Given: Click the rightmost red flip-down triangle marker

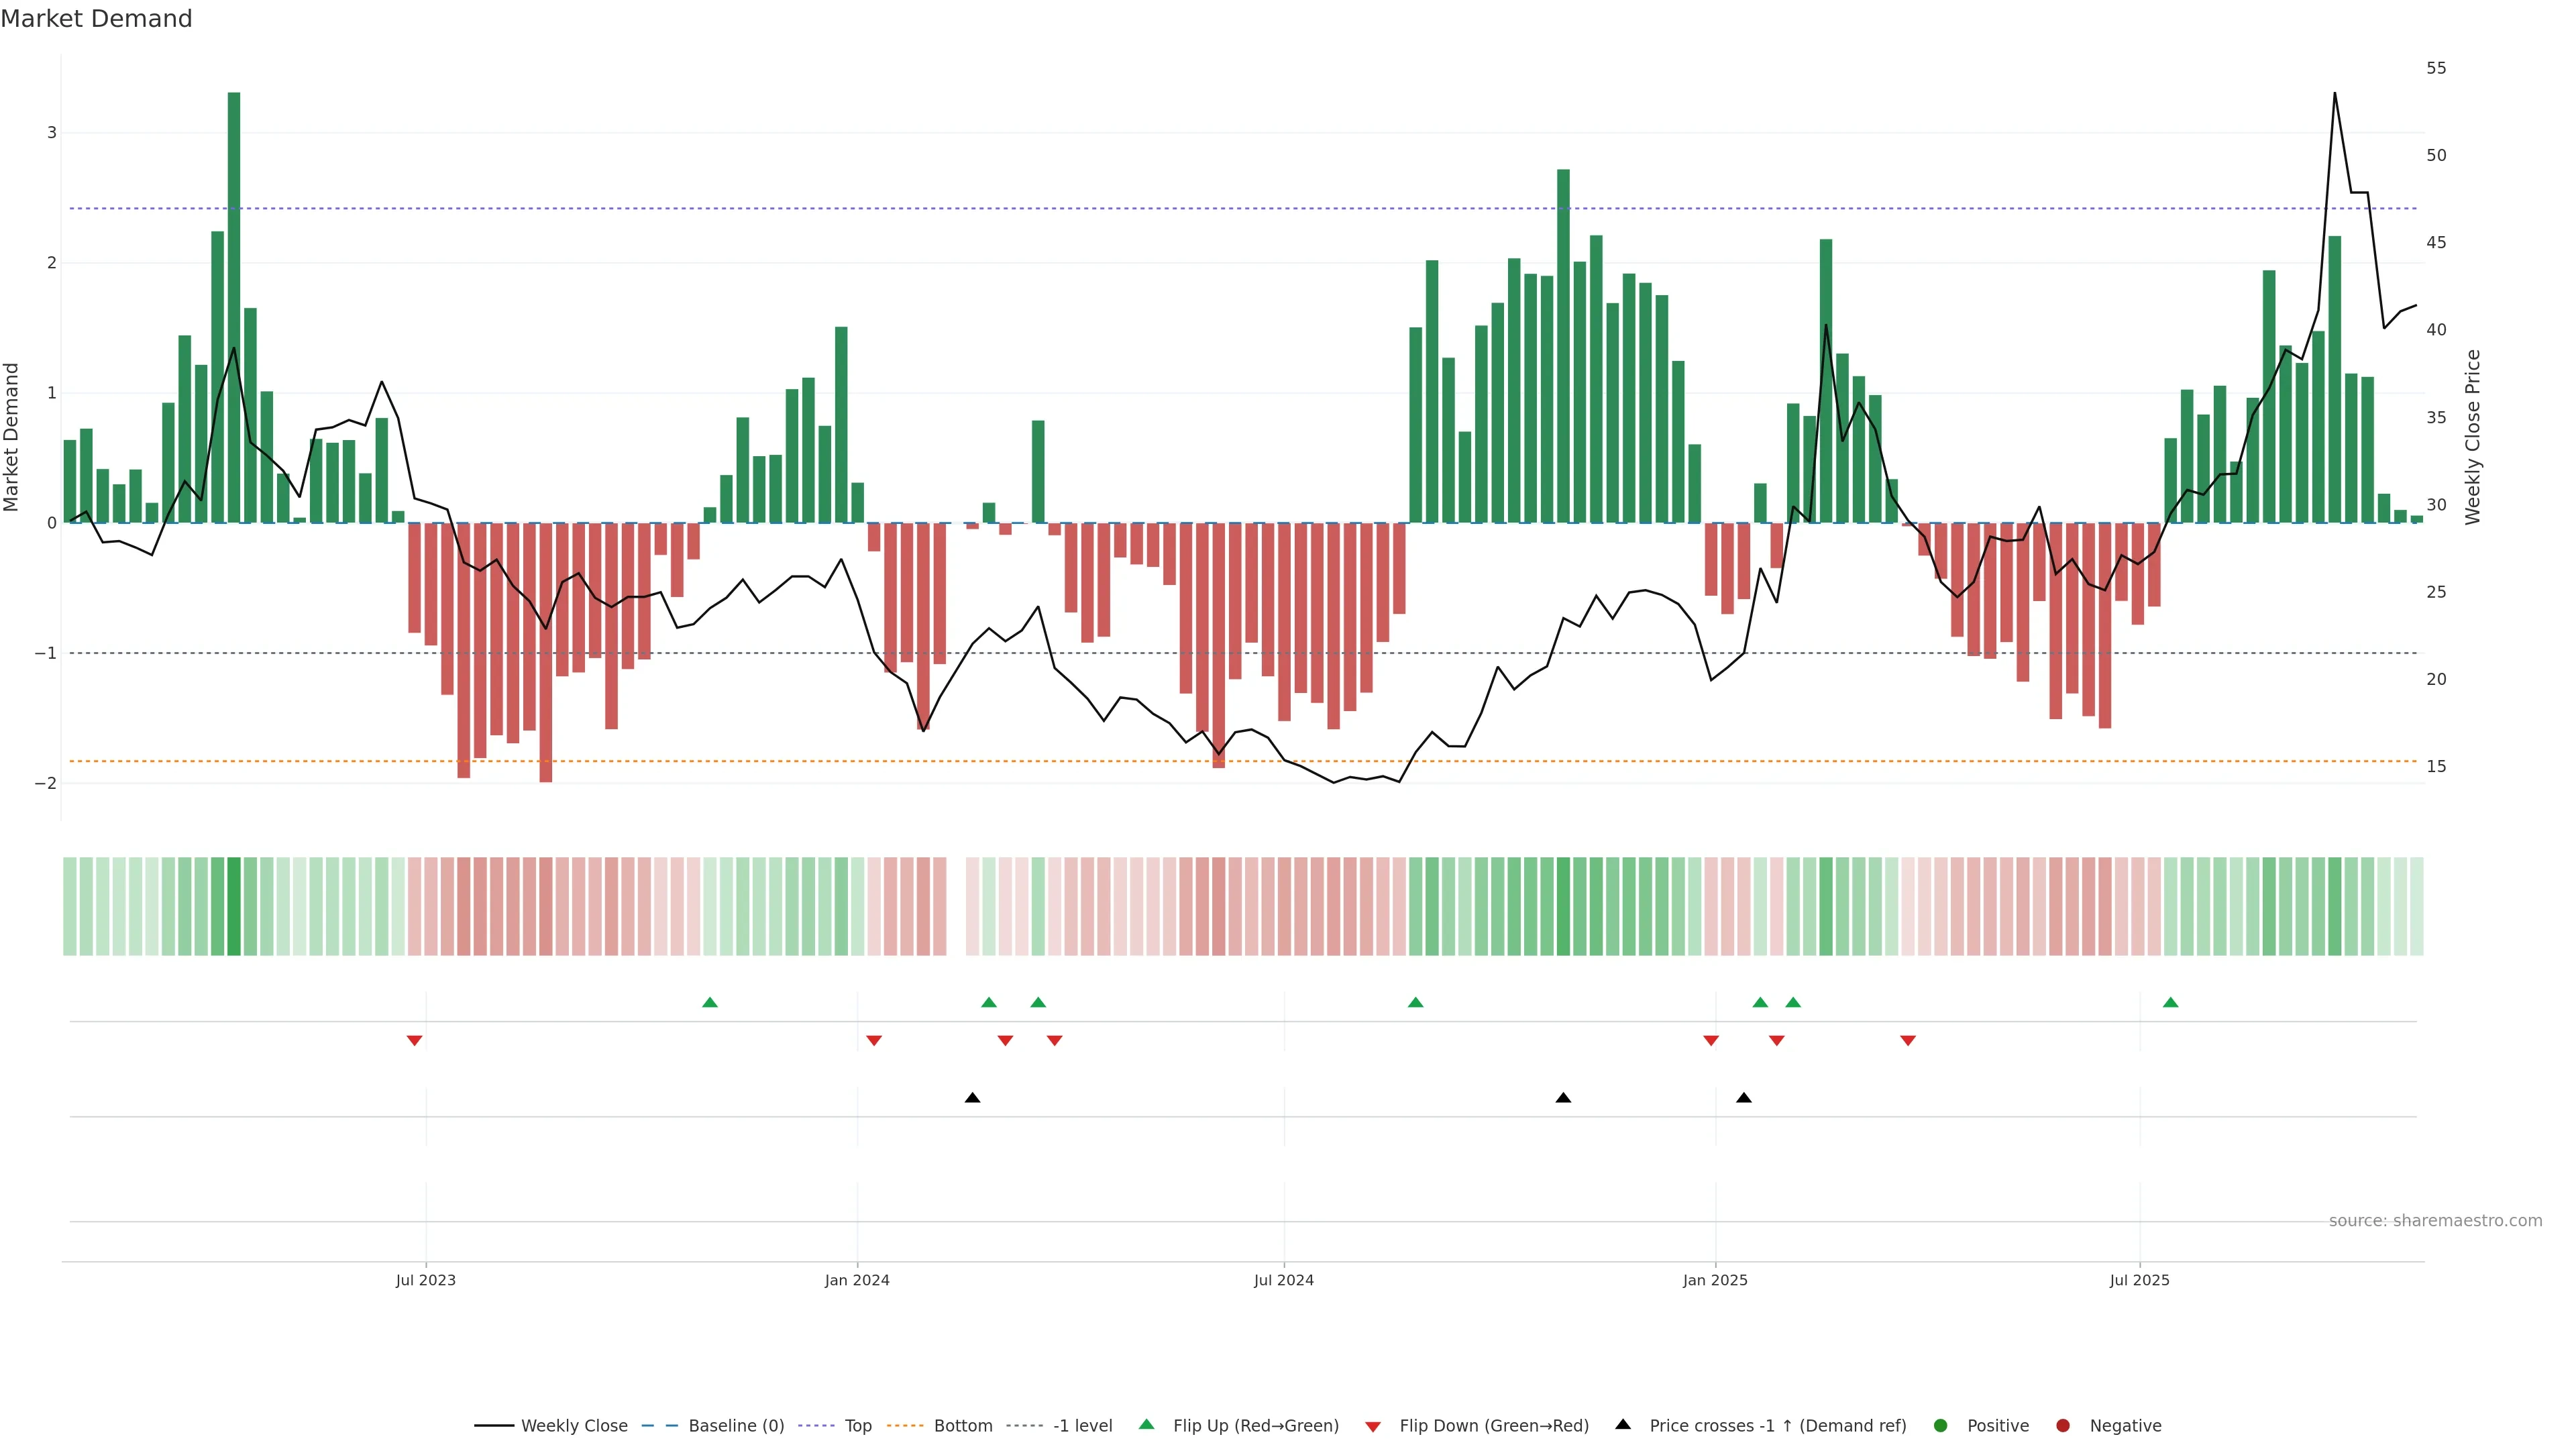Looking at the screenshot, I should (x=1907, y=1041).
